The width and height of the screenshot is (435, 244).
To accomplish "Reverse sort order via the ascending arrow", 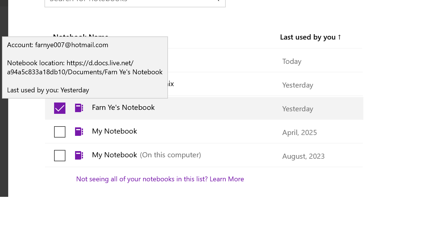I will [x=340, y=37].
